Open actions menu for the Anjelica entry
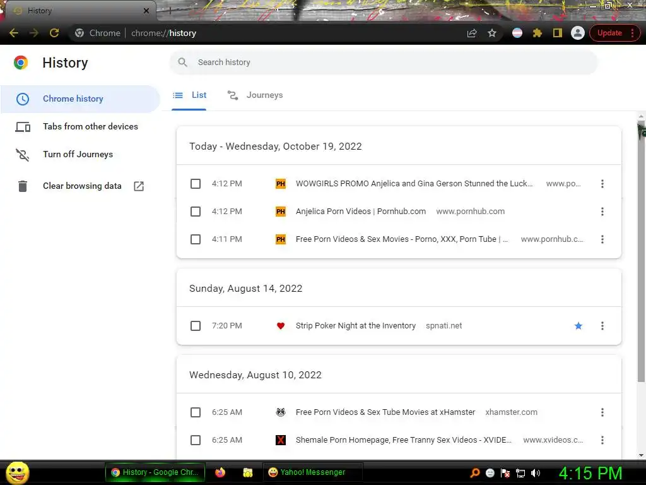Viewport: 646px width, 485px height. 602,212
